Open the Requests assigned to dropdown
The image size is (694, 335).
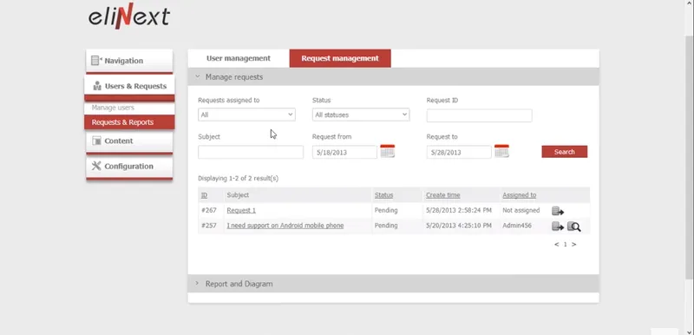(246, 115)
